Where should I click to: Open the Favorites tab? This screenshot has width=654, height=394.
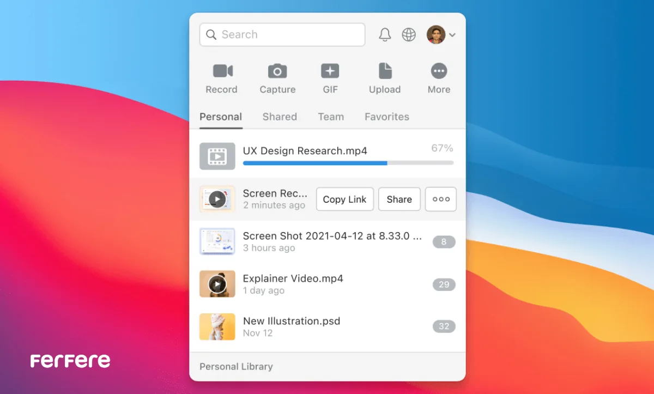click(386, 117)
